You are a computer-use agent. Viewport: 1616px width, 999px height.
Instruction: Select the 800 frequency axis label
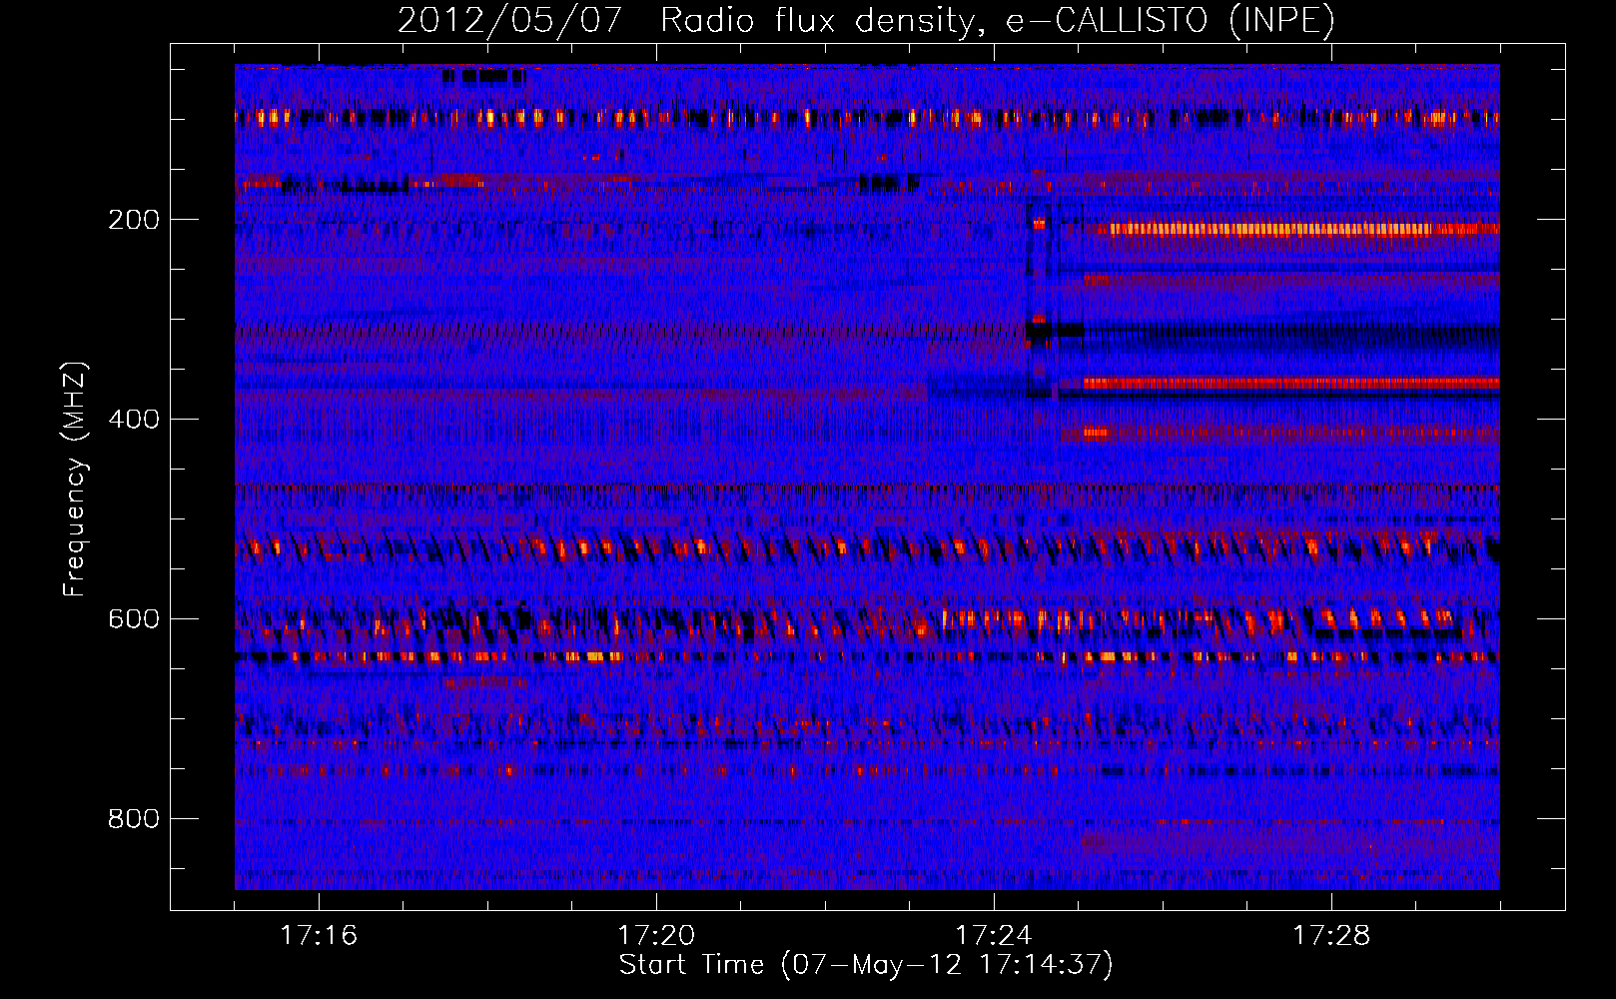pyautogui.click(x=134, y=819)
